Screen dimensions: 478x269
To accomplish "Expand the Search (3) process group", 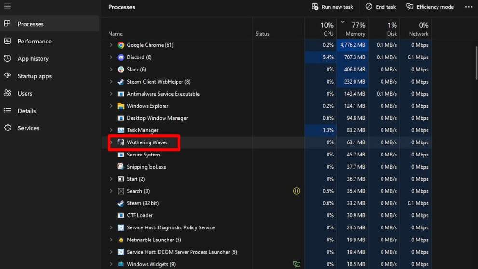I will [x=111, y=191].
